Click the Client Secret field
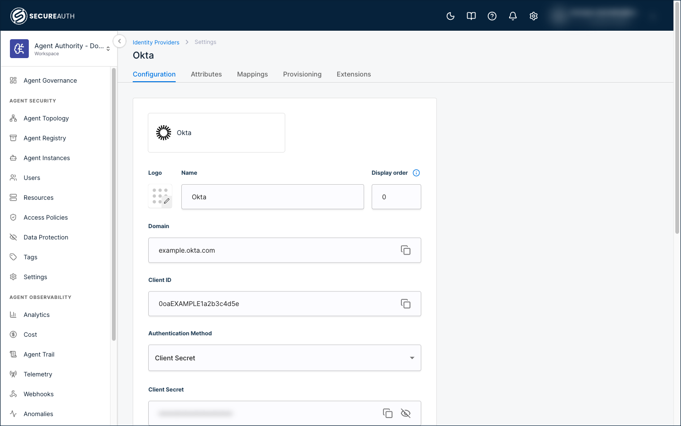Viewport: 681px width, 426px height. click(x=284, y=413)
